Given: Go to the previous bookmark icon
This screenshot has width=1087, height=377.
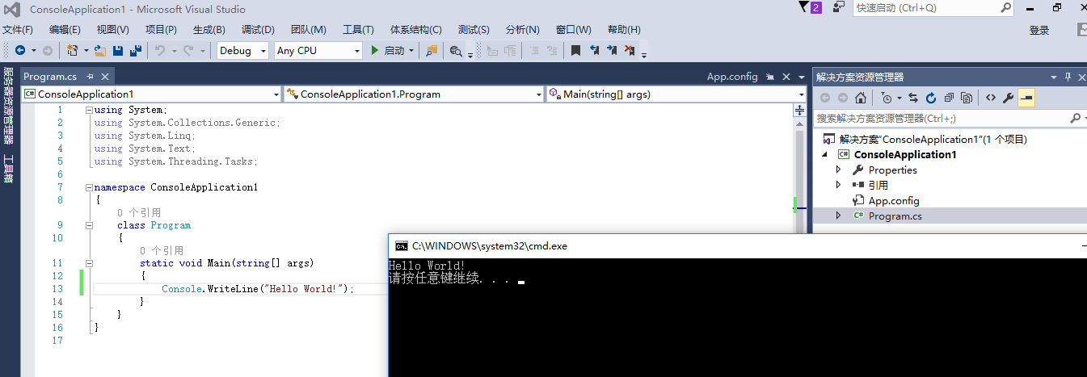Looking at the screenshot, I should [594, 50].
